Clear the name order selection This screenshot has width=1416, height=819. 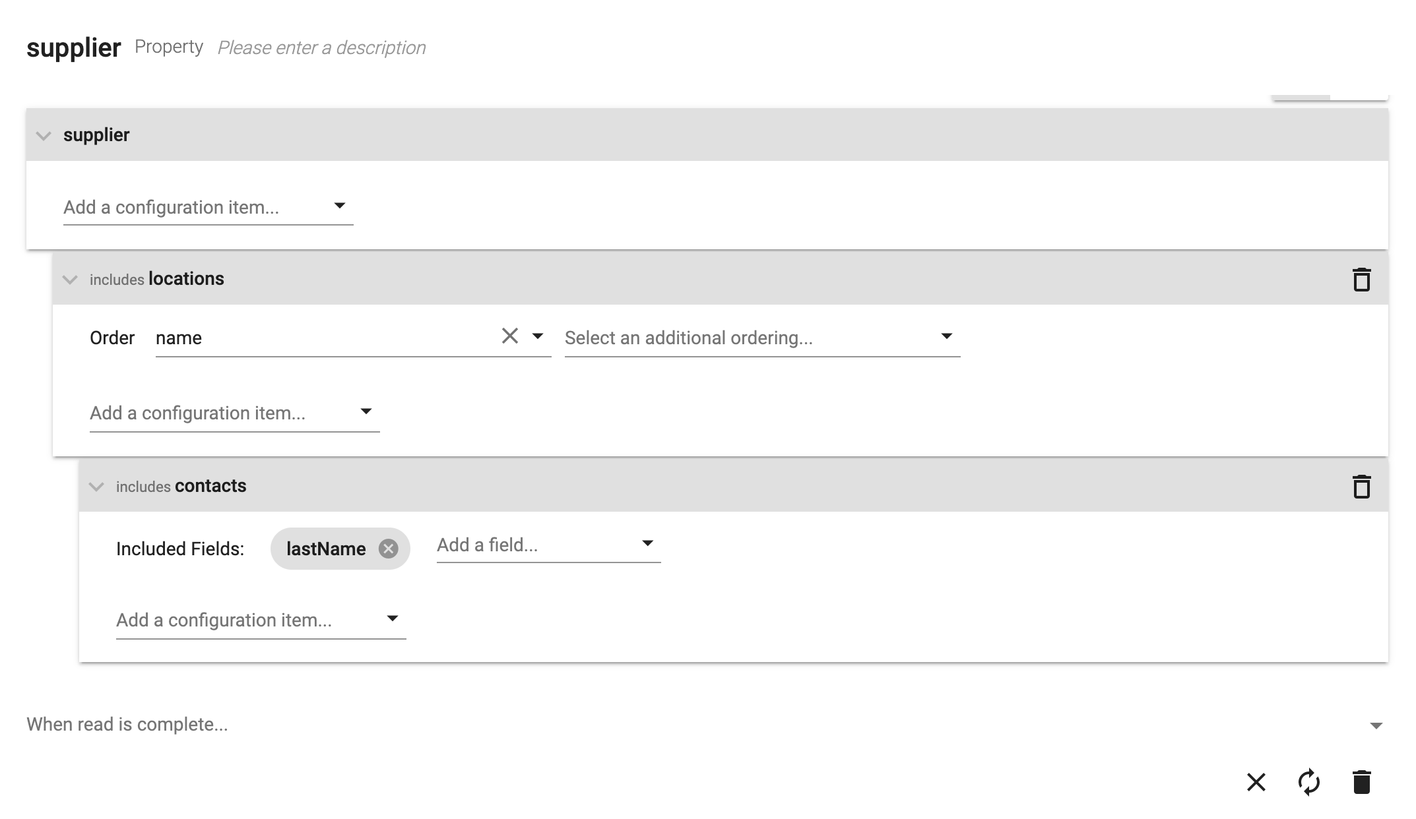click(509, 336)
